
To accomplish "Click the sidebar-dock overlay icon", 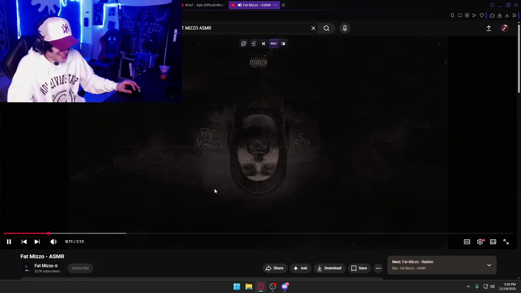I will 253,44.
